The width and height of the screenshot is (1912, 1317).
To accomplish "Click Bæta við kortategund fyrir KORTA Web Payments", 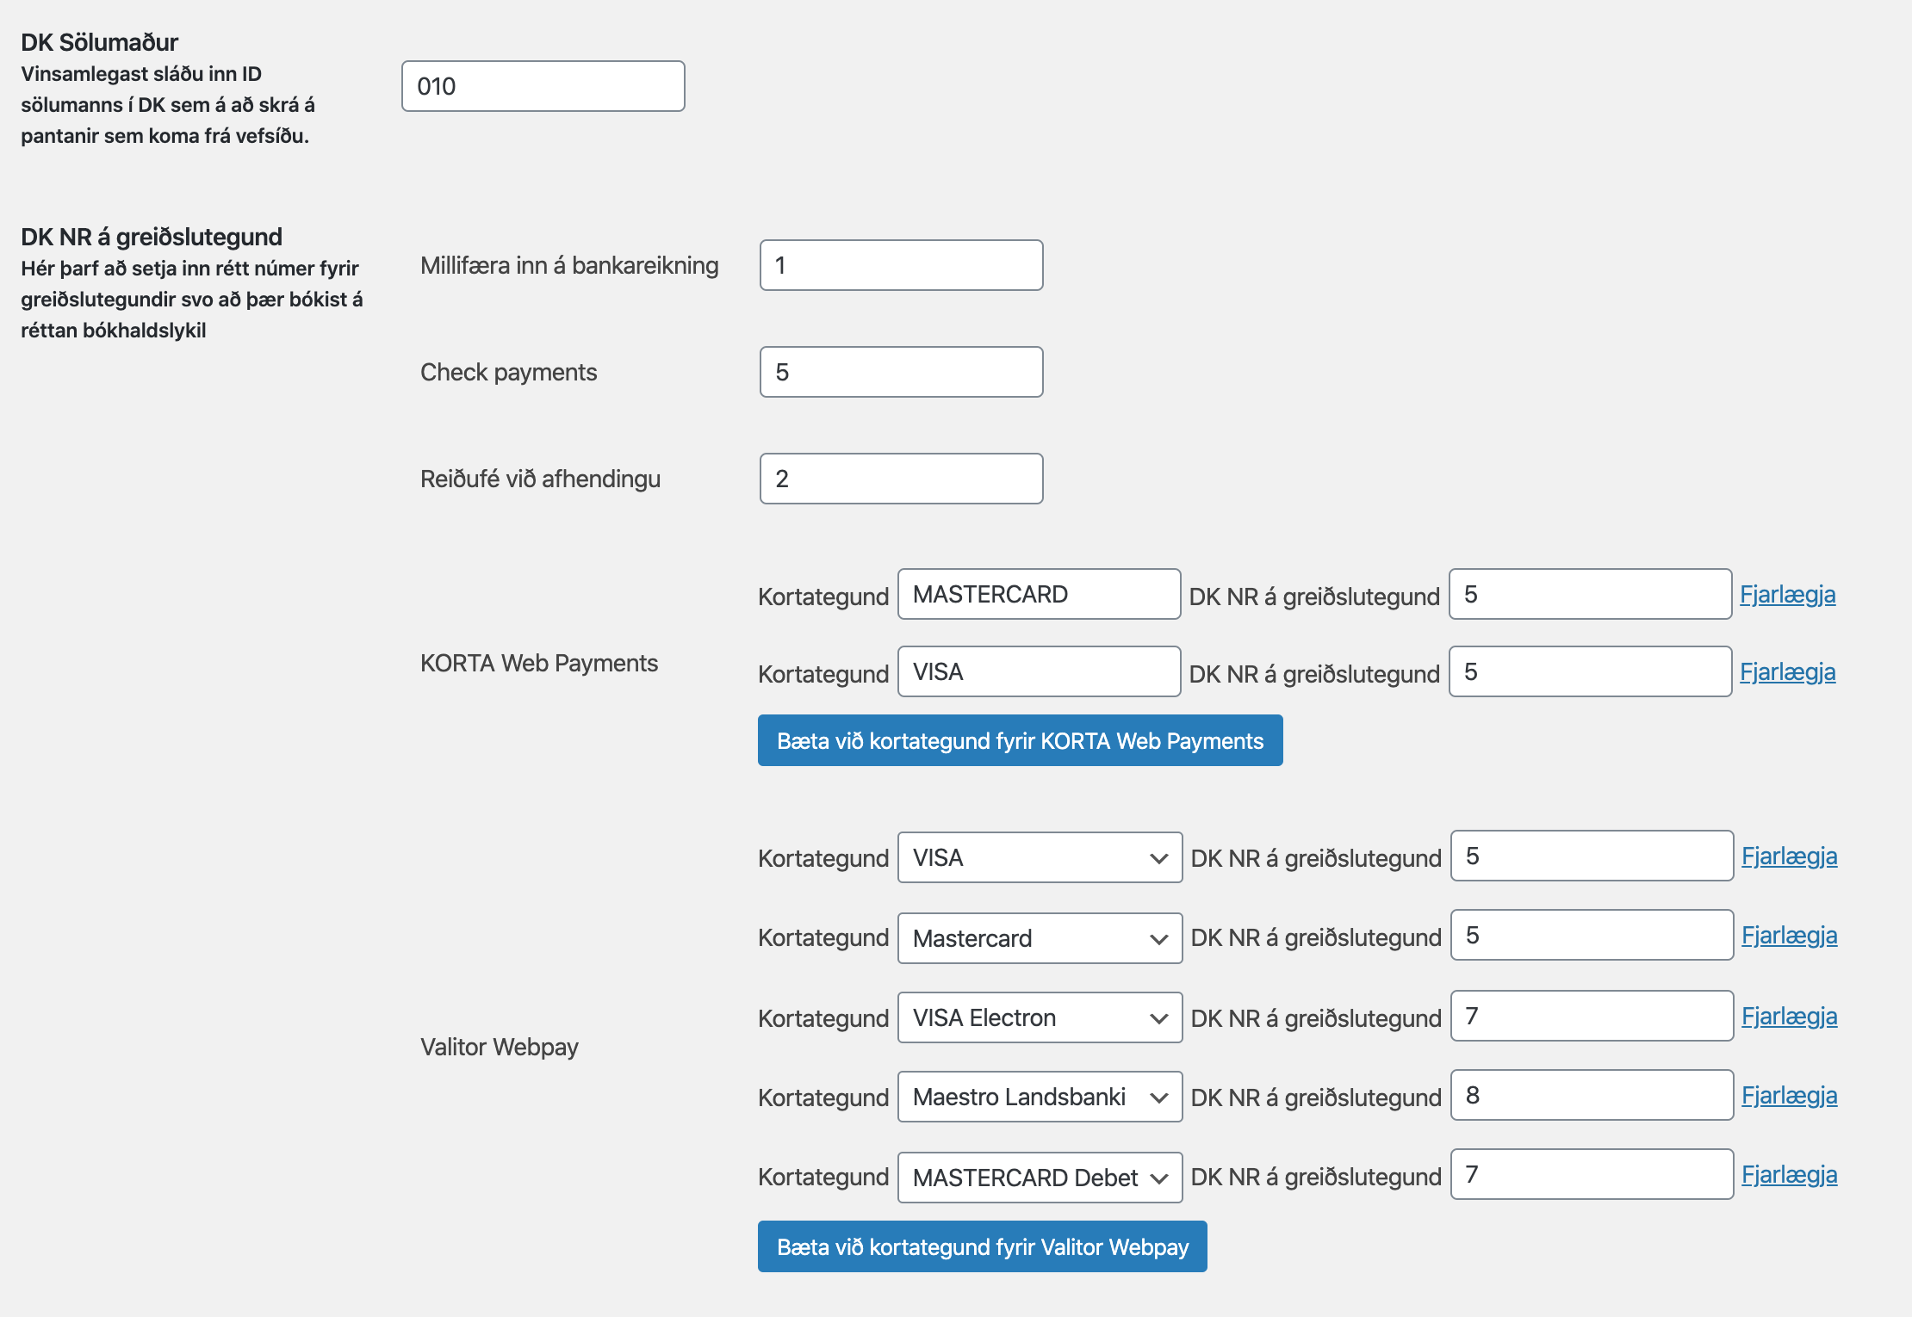I will click(1021, 740).
